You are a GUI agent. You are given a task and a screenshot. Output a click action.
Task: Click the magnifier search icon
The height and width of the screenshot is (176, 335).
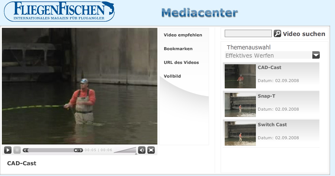pos(277,33)
